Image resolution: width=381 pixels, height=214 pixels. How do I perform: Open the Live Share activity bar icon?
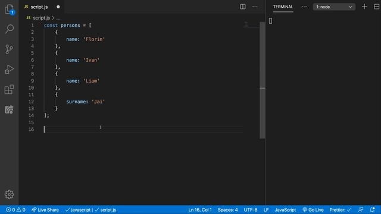coord(10,109)
